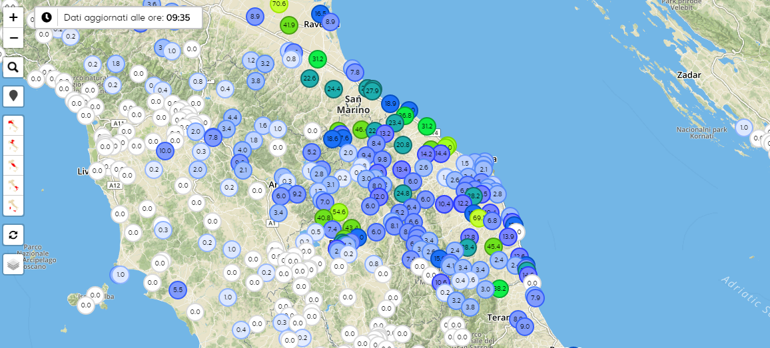
Task: Click the green marker reading 41.9
Action: point(288,25)
